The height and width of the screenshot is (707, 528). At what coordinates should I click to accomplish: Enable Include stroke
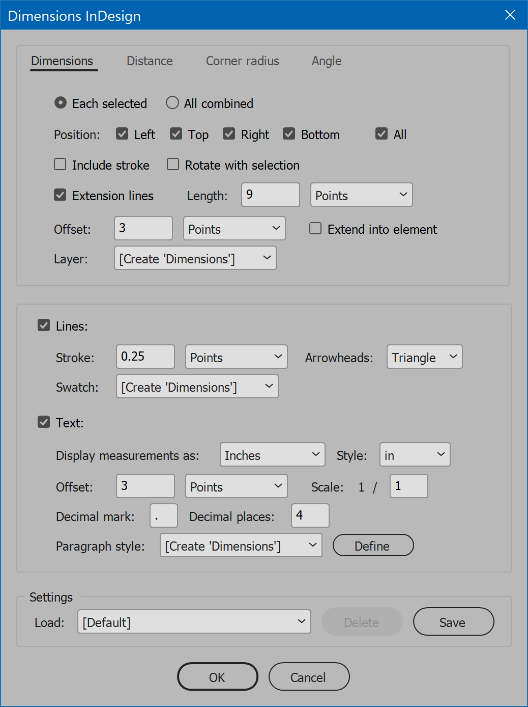click(60, 165)
